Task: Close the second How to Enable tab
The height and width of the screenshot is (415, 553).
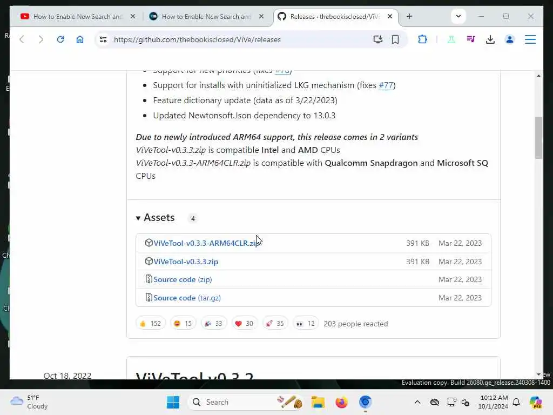Action: [261, 16]
